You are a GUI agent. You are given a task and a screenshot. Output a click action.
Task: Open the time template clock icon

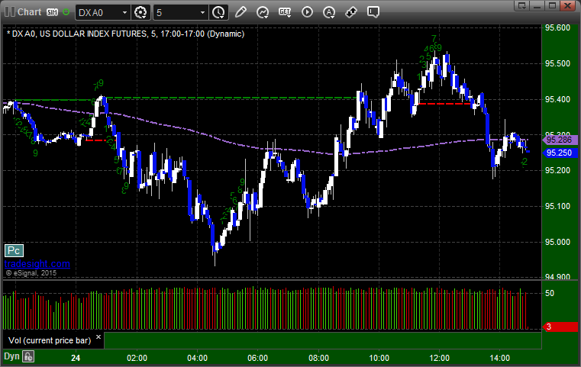(218, 13)
